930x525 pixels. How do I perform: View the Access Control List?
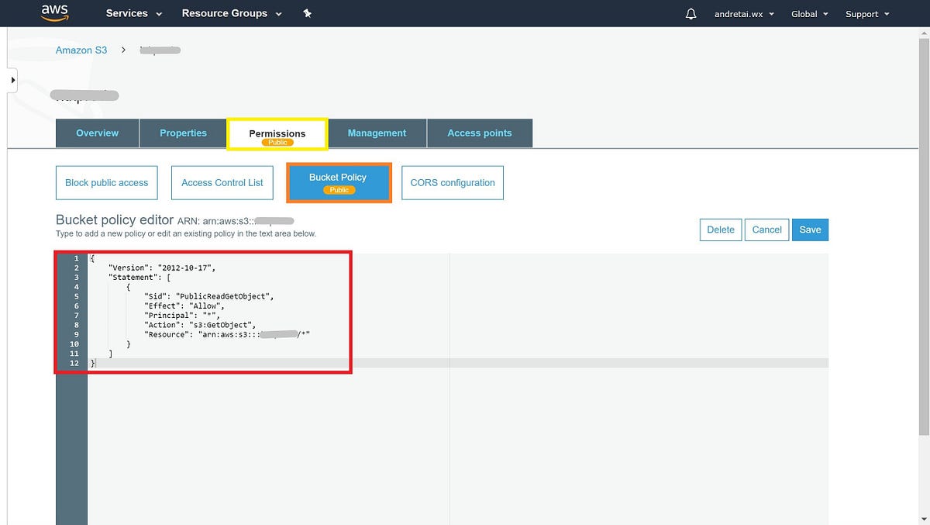222,182
